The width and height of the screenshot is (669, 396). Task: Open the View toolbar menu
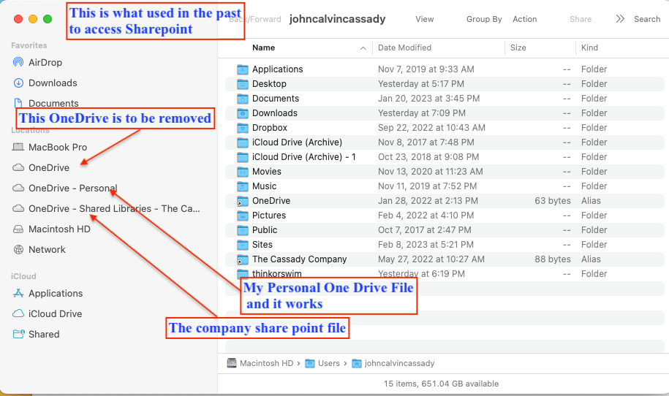(x=425, y=19)
